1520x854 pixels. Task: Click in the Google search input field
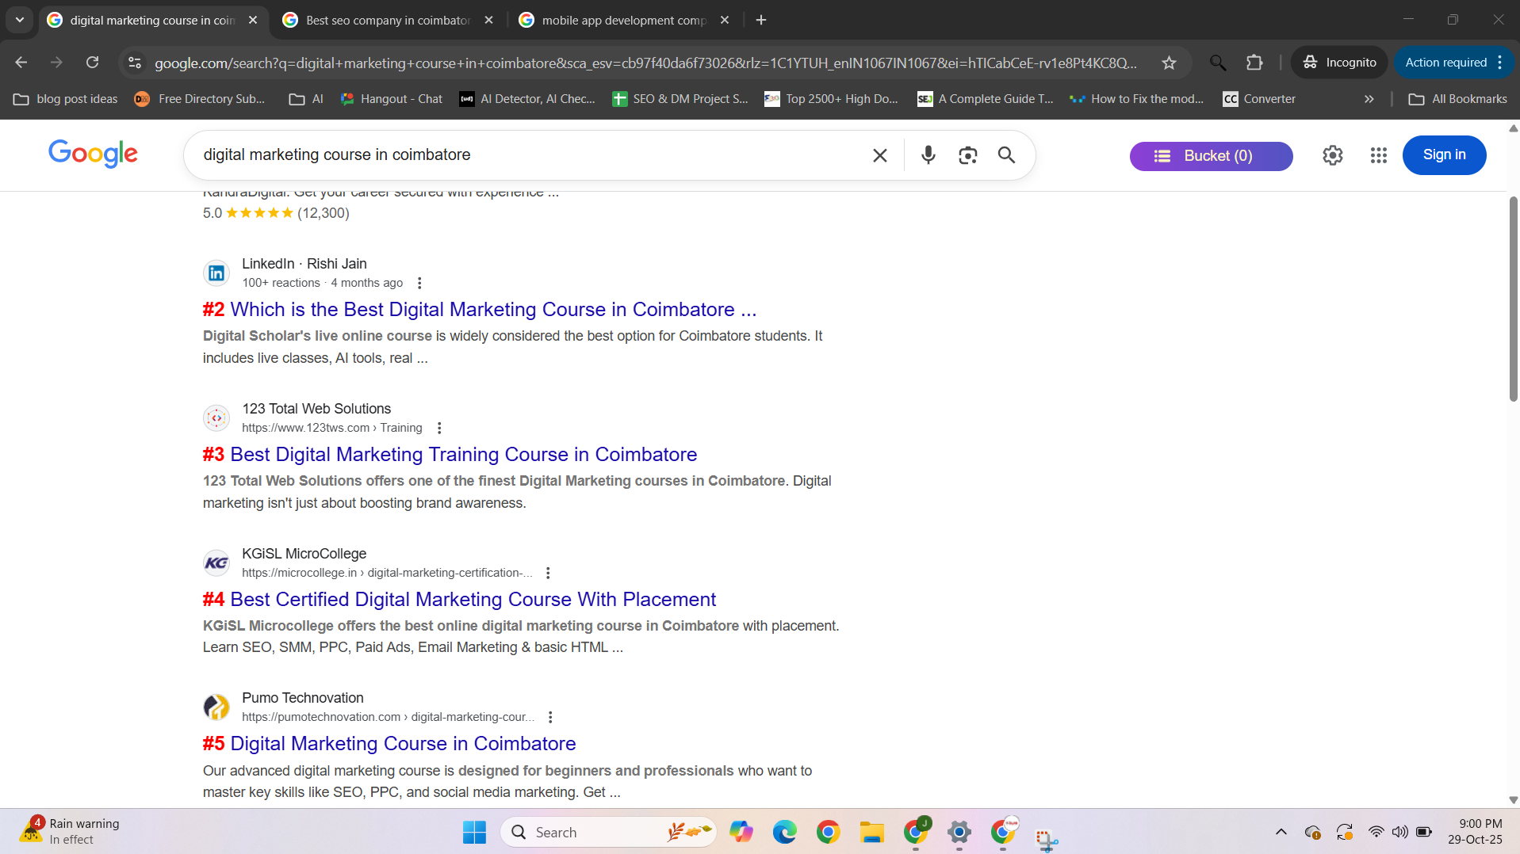pos(523,155)
